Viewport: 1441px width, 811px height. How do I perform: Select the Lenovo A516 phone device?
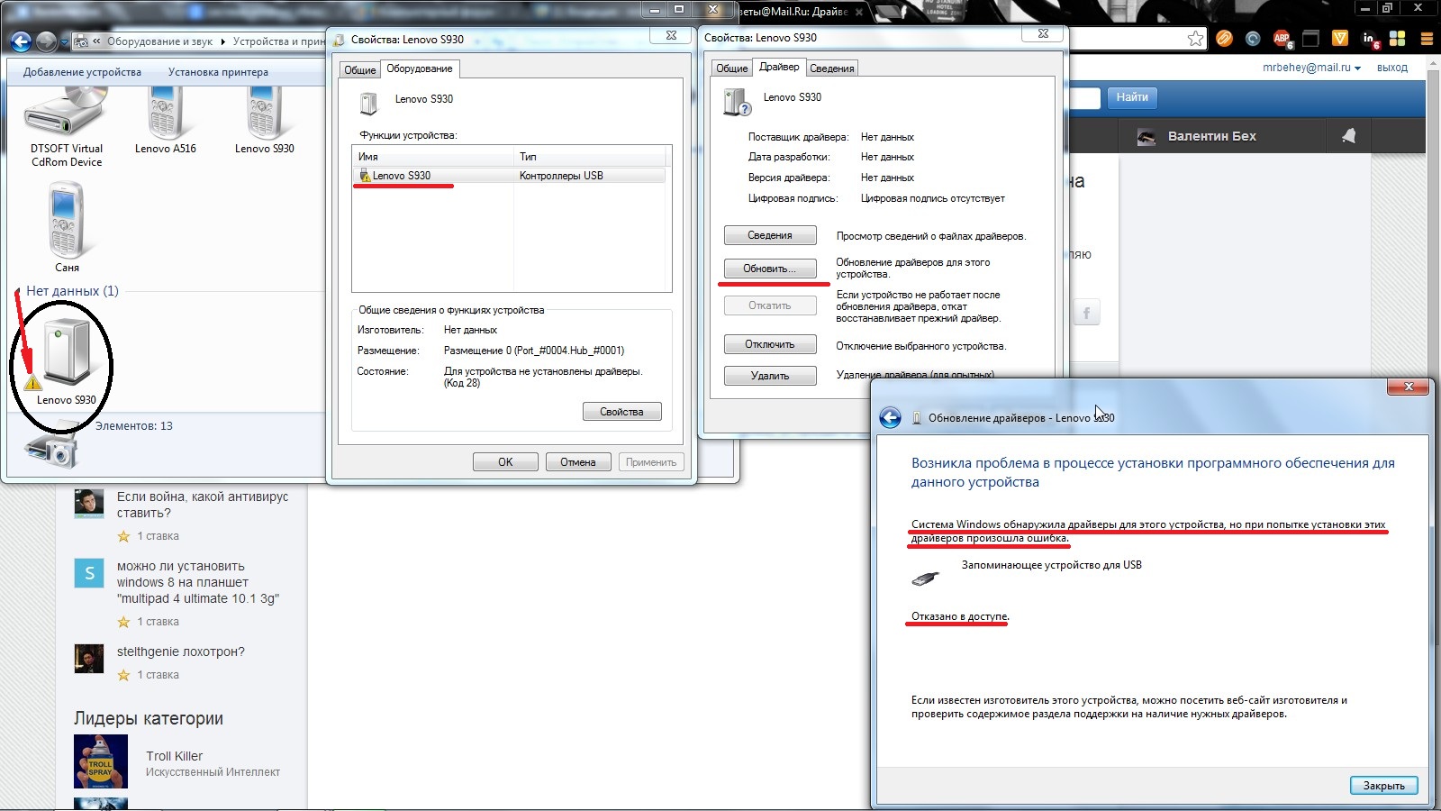pos(165,120)
